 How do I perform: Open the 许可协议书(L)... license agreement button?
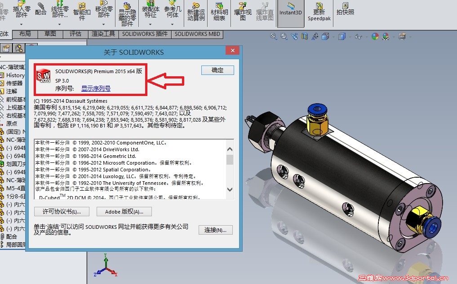pyautogui.click(x=62, y=212)
